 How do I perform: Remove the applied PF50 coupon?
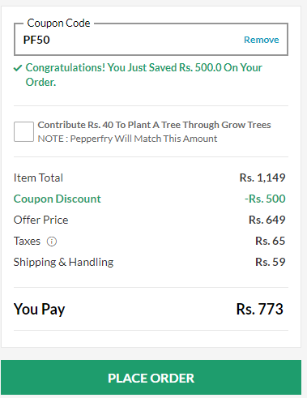click(x=261, y=40)
